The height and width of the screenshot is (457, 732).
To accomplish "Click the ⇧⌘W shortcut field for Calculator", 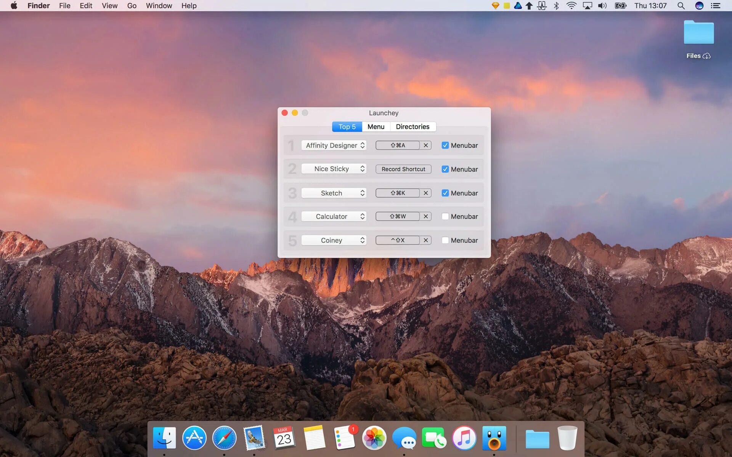I will point(397,216).
